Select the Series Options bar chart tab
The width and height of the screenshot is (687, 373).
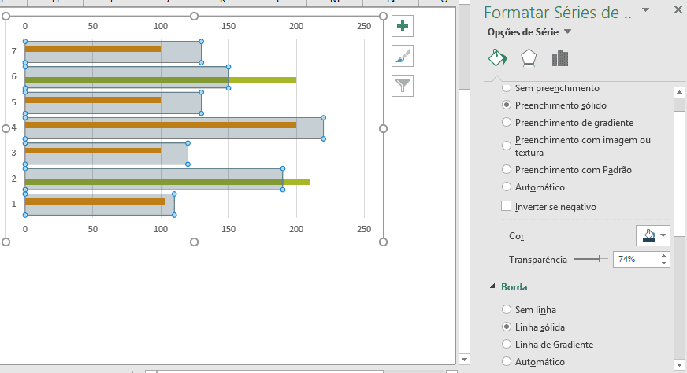560,57
